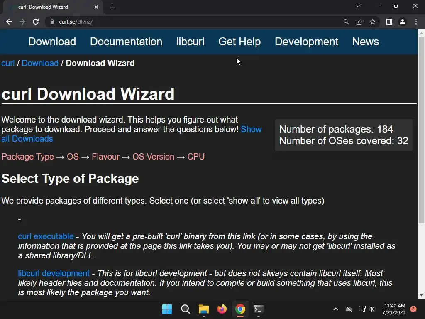The height and width of the screenshot is (319, 425).
Task: Click the 'OS Version' step text
Action: [153, 157]
